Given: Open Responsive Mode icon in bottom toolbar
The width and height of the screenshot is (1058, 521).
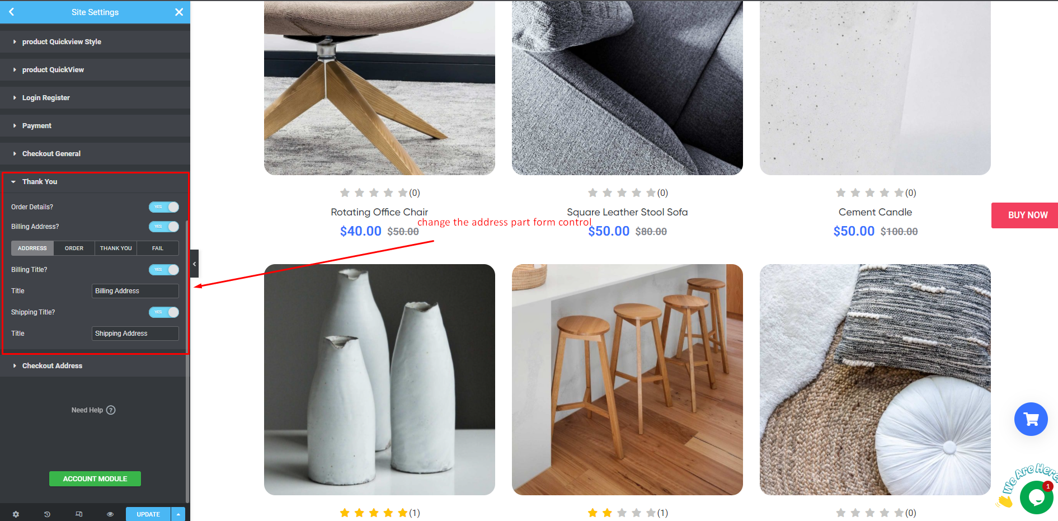Looking at the screenshot, I should (x=79, y=514).
